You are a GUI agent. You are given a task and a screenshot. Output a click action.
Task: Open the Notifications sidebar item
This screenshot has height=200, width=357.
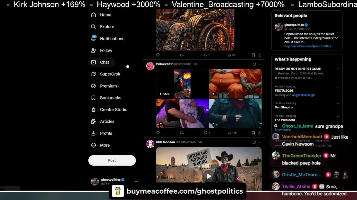[107, 39]
